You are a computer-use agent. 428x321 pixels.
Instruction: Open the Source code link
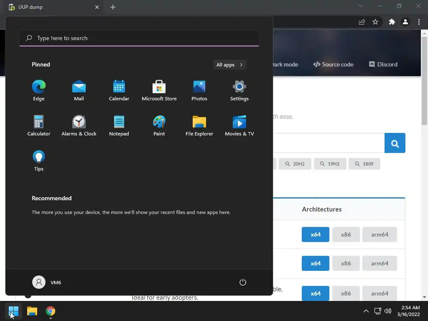pyautogui.click(x=333, y=64)
